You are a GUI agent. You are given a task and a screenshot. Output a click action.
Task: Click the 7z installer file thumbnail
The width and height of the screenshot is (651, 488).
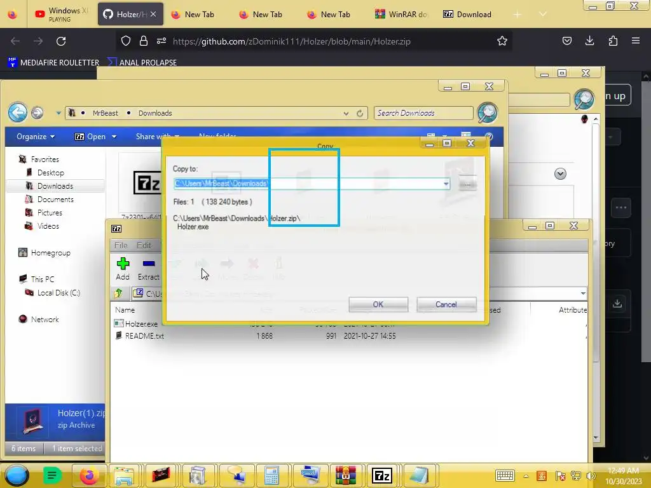pos(147,182)
